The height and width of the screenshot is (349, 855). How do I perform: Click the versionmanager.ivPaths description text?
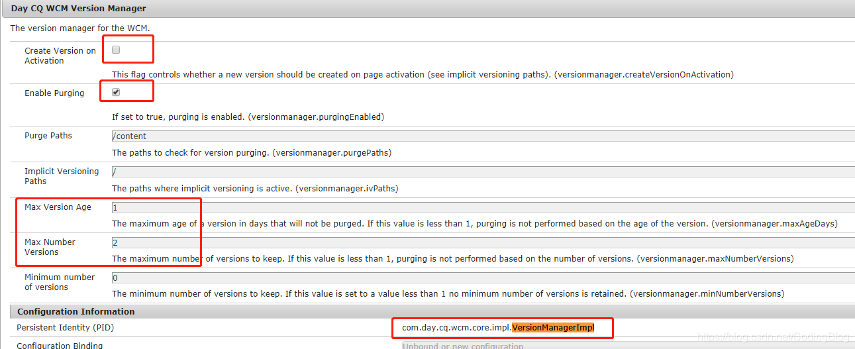click(255, 189)
